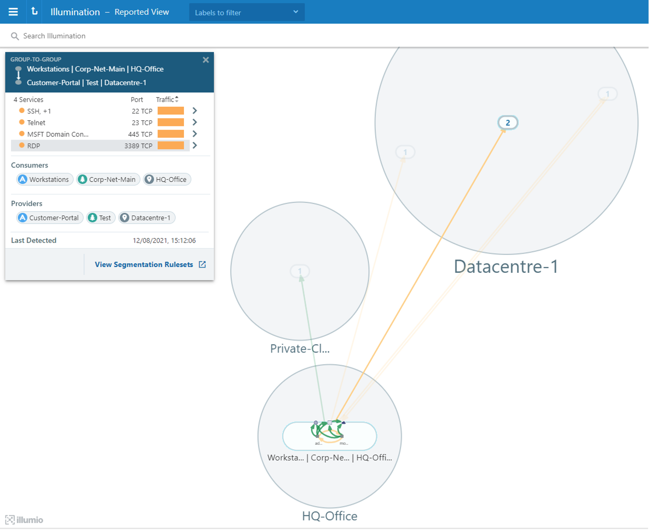
Task: Open the Labels to filter dropdown
Action: 247,12
